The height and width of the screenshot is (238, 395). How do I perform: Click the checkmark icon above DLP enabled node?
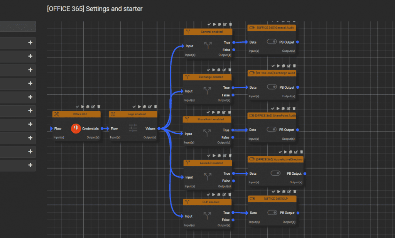pos(208,195)
